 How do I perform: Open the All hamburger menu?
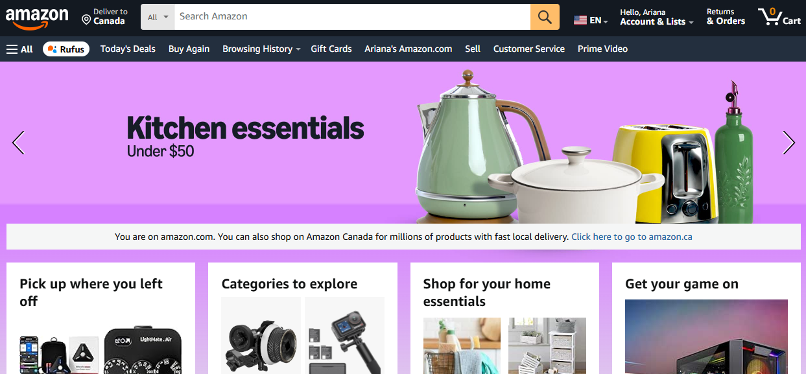point(19,49)
